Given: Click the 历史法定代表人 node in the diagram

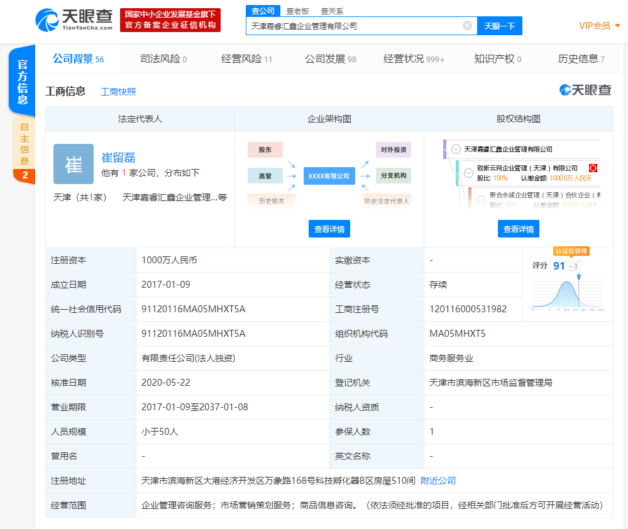Looking at the screenshot, I should tap(388, 202).
